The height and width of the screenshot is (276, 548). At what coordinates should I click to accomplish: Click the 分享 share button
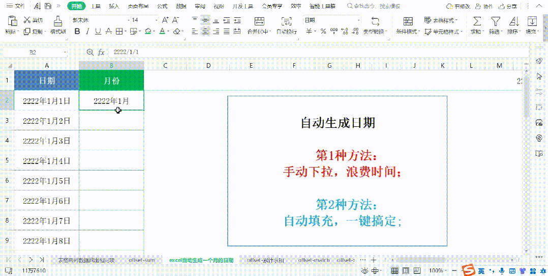pyautogui.click(x=507, y=6)
